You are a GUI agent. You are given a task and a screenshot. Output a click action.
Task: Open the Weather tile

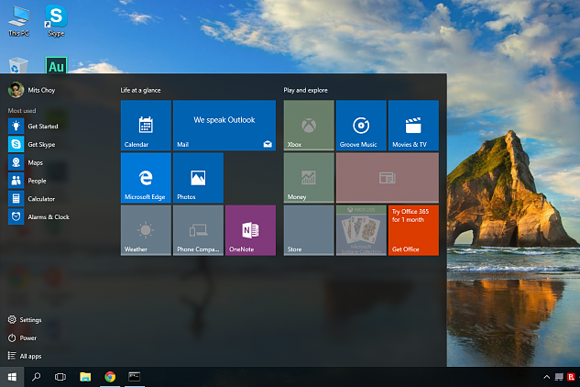point(146,230)
